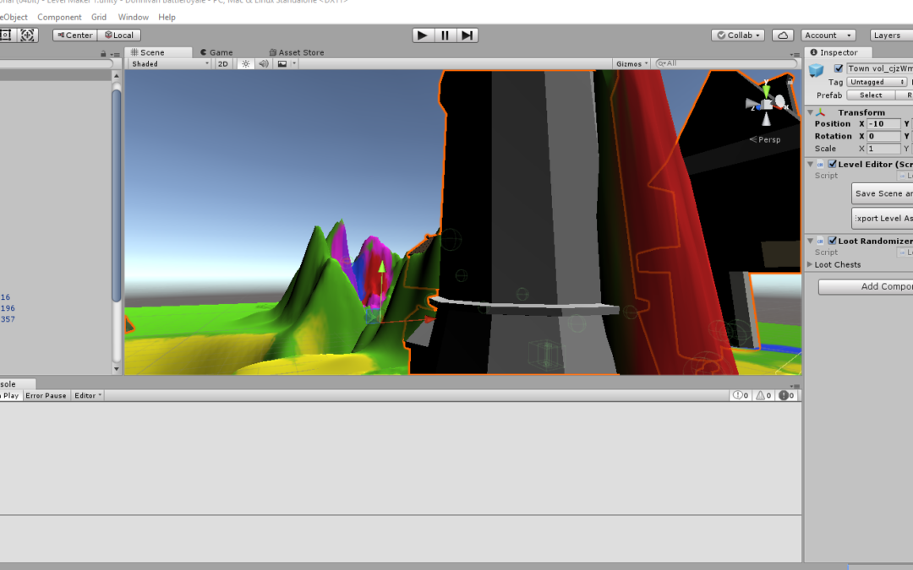Select the combined Transform tool icon

(27, 35)
